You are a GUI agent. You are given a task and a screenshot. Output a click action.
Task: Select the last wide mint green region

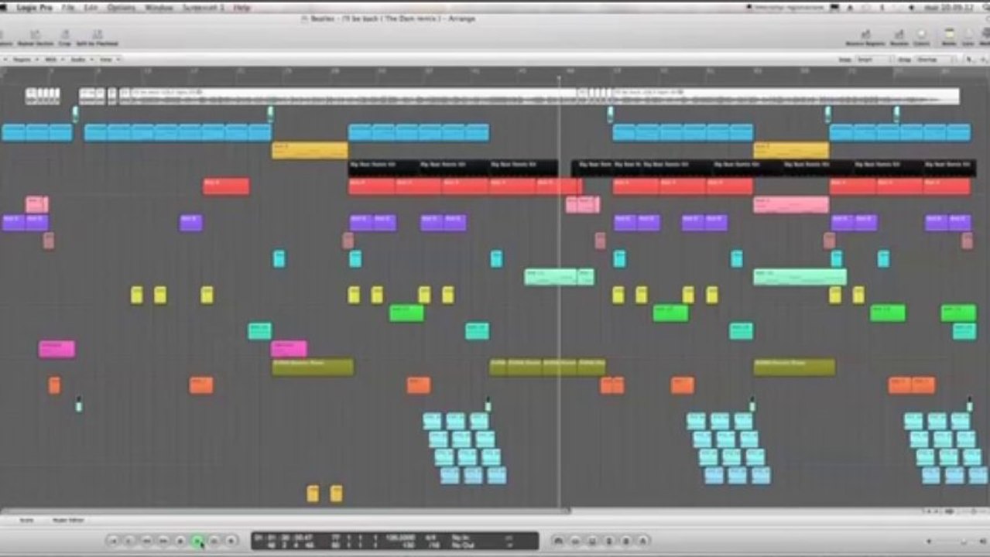(x=800, y=277)
